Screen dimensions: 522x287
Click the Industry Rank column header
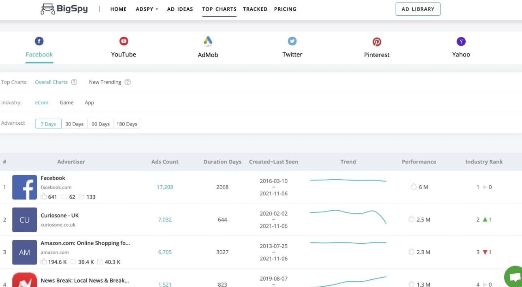click(x=484, y=162)
